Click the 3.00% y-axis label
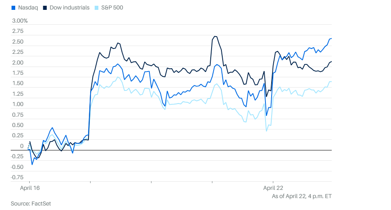The width and height of the screenshot is (391, 210). click(20, 21)
